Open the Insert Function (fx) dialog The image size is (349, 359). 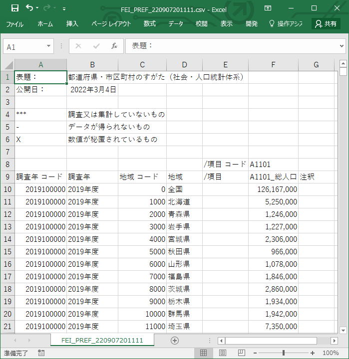pyautogui.click(x=114, y=46)
